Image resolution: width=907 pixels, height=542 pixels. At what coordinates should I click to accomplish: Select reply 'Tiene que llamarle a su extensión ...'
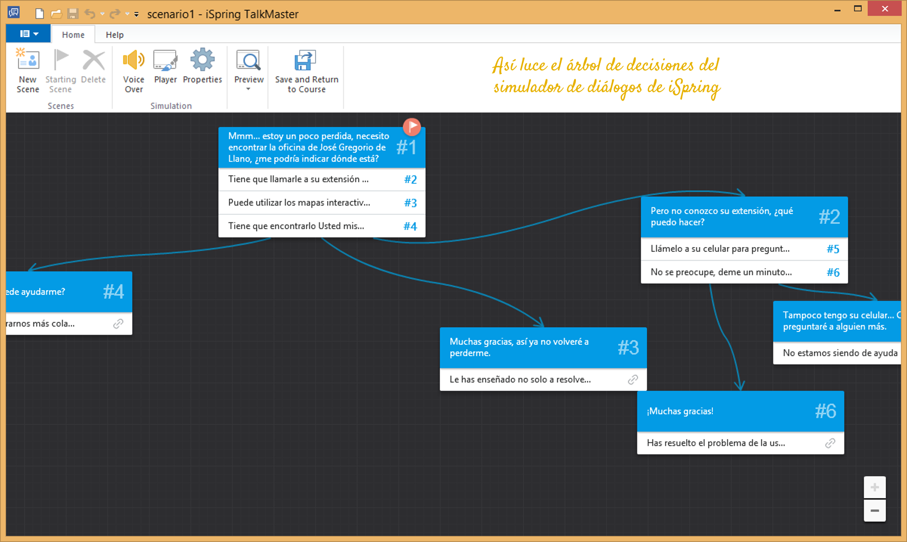coord(322,179)
